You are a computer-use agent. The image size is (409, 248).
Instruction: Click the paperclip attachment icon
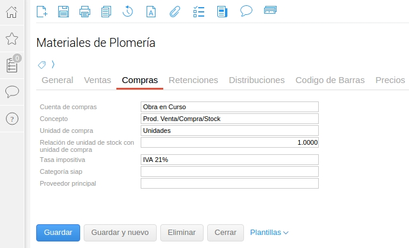point(175,11)
